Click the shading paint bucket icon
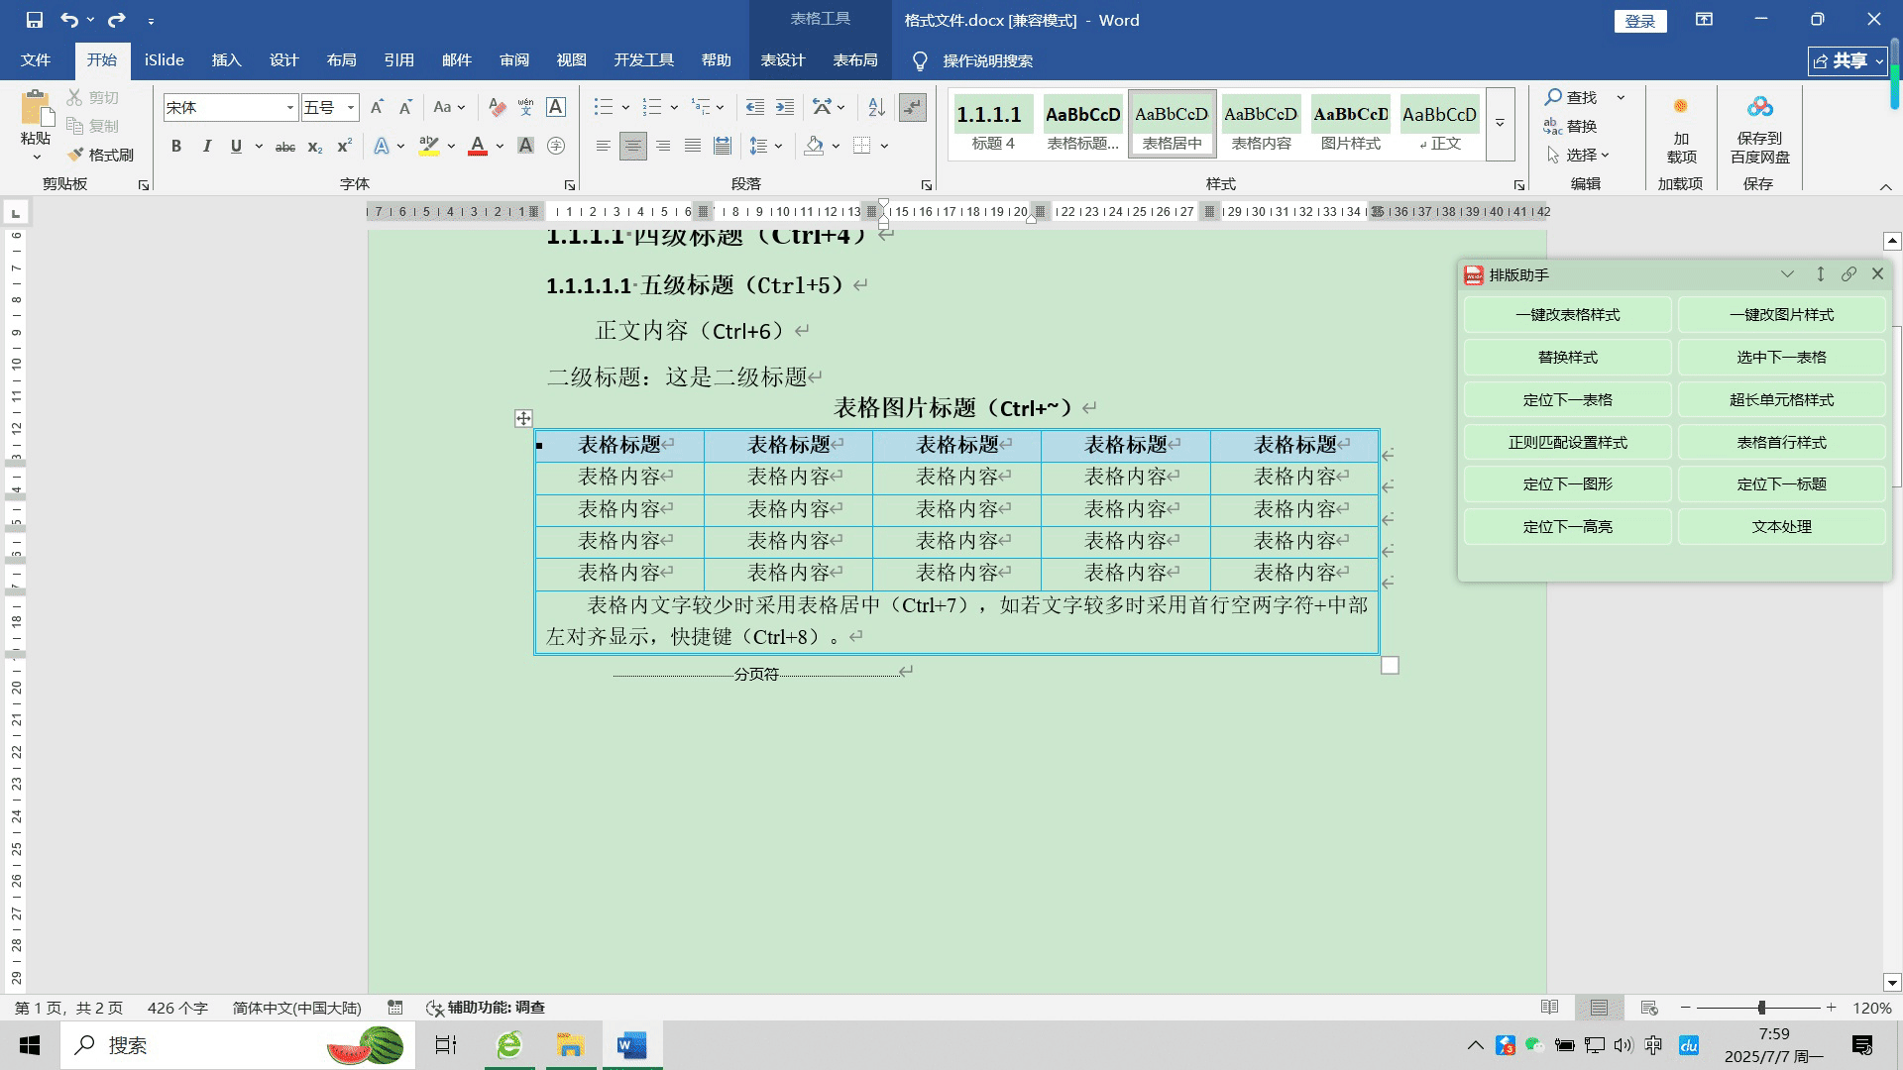The image size is (1903, 1070). click(814, 147)
